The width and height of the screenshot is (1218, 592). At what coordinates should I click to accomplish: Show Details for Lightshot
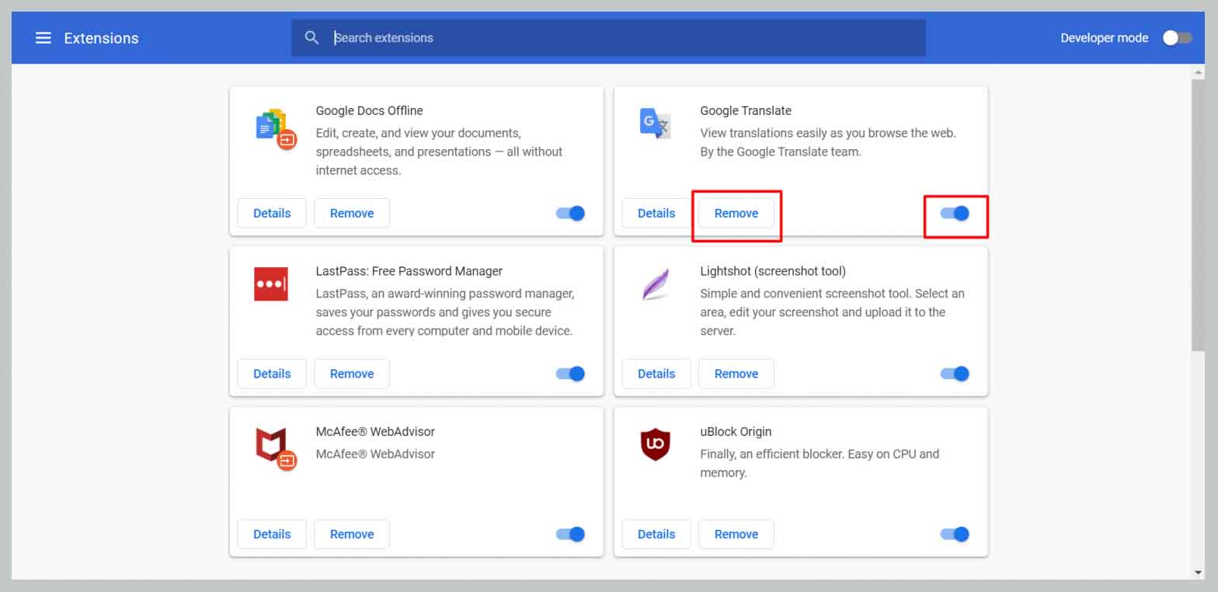[x=656, y=374]
